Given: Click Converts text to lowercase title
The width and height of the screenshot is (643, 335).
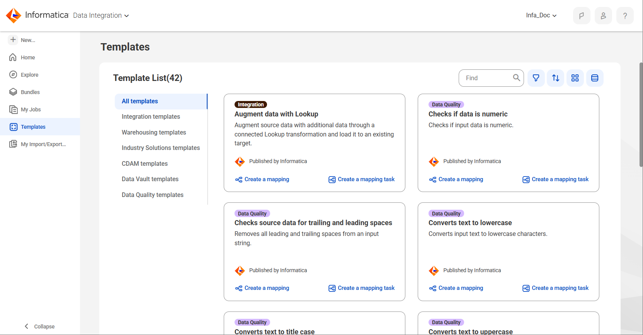Looking at the screenshot, I should point(470,223).
